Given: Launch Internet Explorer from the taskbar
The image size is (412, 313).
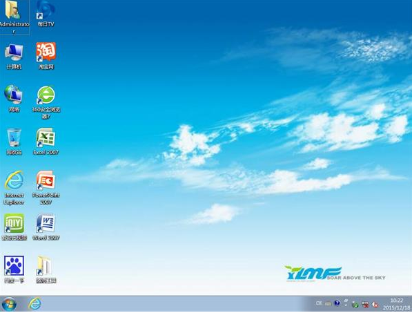Looking at the screenshot, I should 35,304.
